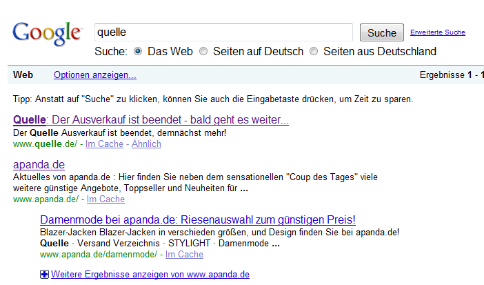This screenshot has width=484, height=285.
Task: Click the Google logo
Action: pos(46,34)
